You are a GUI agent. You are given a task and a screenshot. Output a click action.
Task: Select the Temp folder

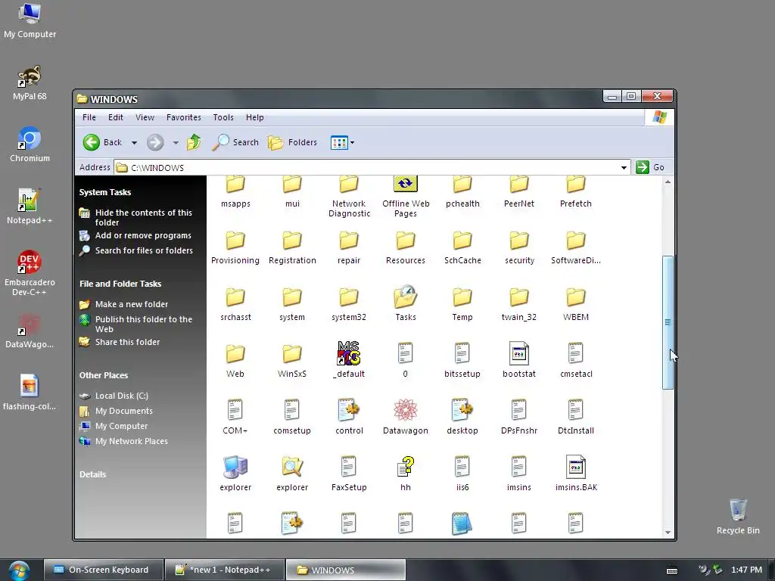point(462,304)
